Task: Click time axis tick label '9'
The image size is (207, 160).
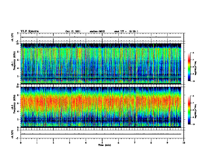Action: 167,143
